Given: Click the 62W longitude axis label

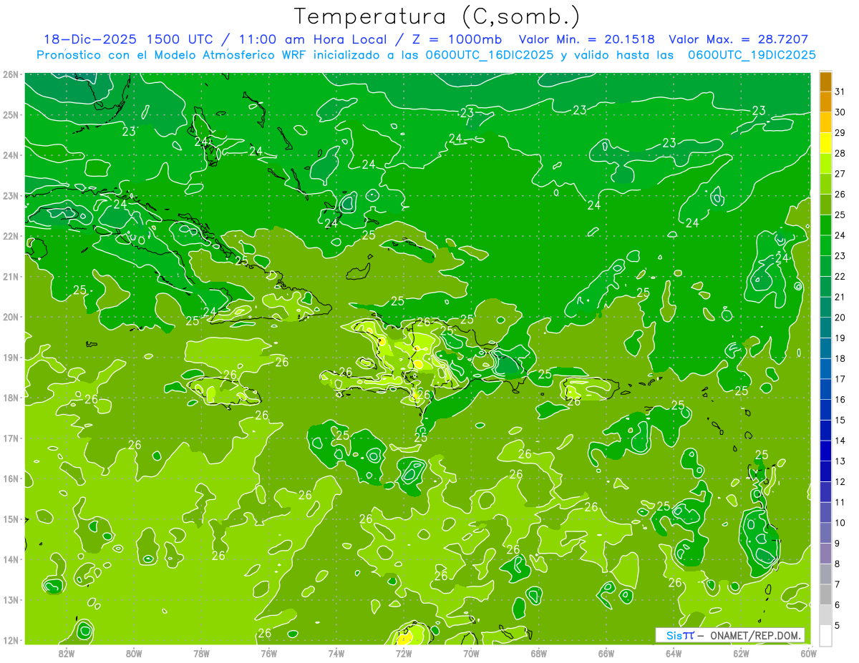Looking at the screenshot, I should pos(741,653).
